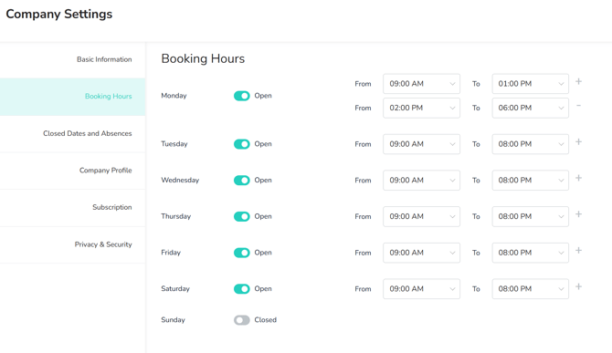
Task: Enable Sunday closed toggle
Action: [x=241, y=320]
